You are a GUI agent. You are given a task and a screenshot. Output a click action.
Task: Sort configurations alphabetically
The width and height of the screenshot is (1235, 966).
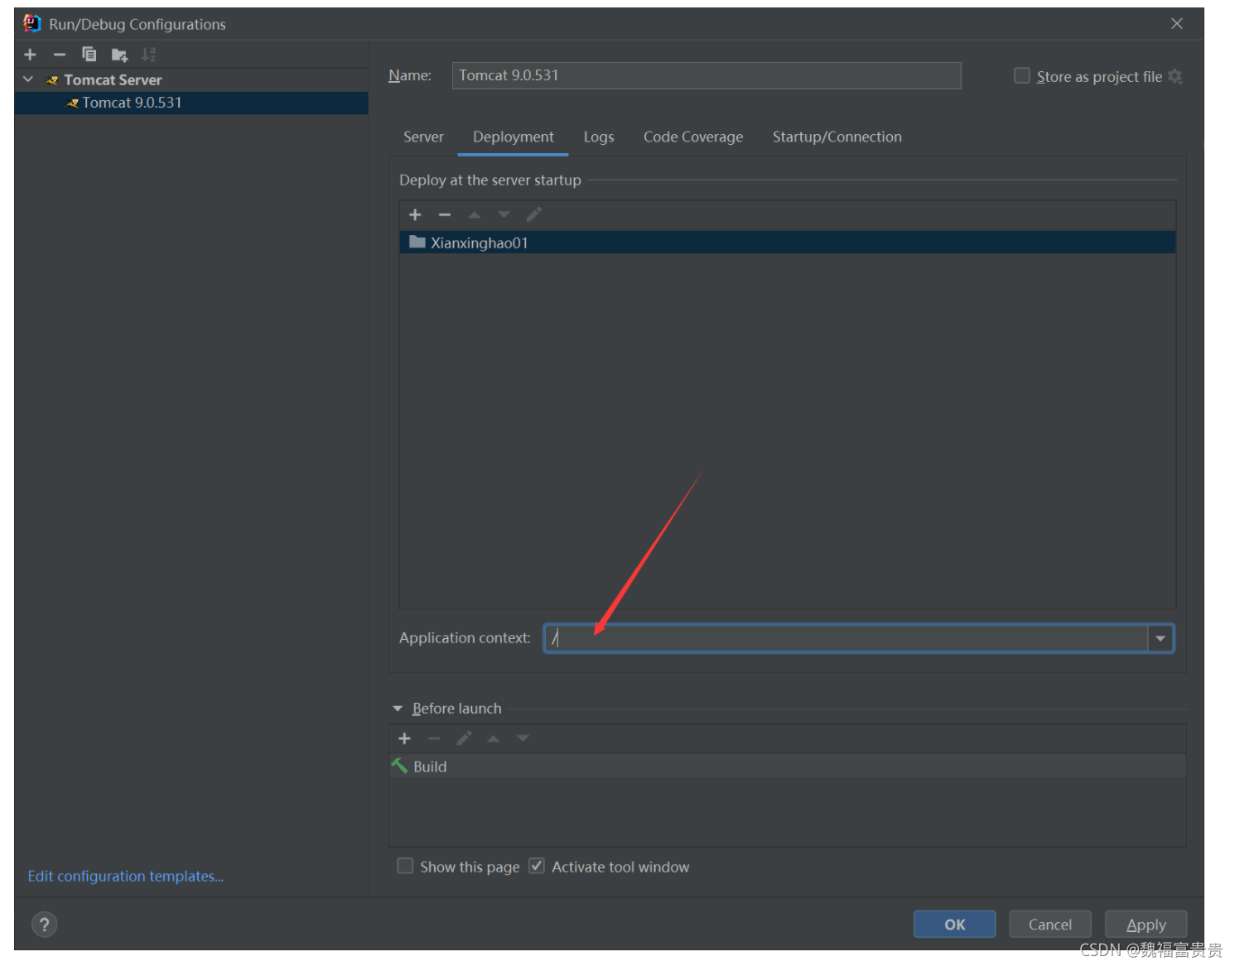pyautogui.click(x=149, y=55)
